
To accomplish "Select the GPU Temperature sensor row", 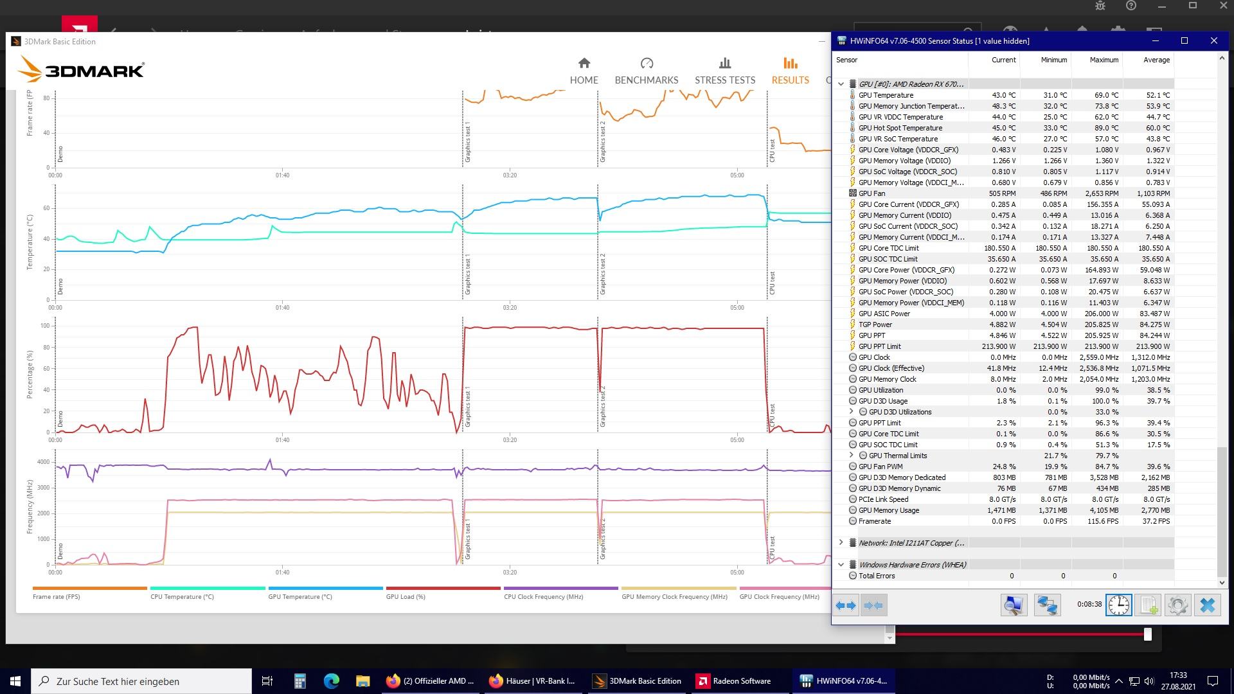I will [x=1003, y=95].
